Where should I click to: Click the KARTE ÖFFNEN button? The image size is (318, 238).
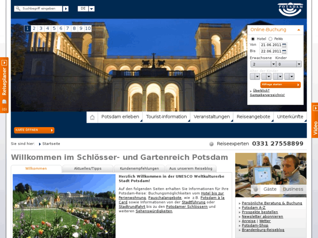(34, 130)
